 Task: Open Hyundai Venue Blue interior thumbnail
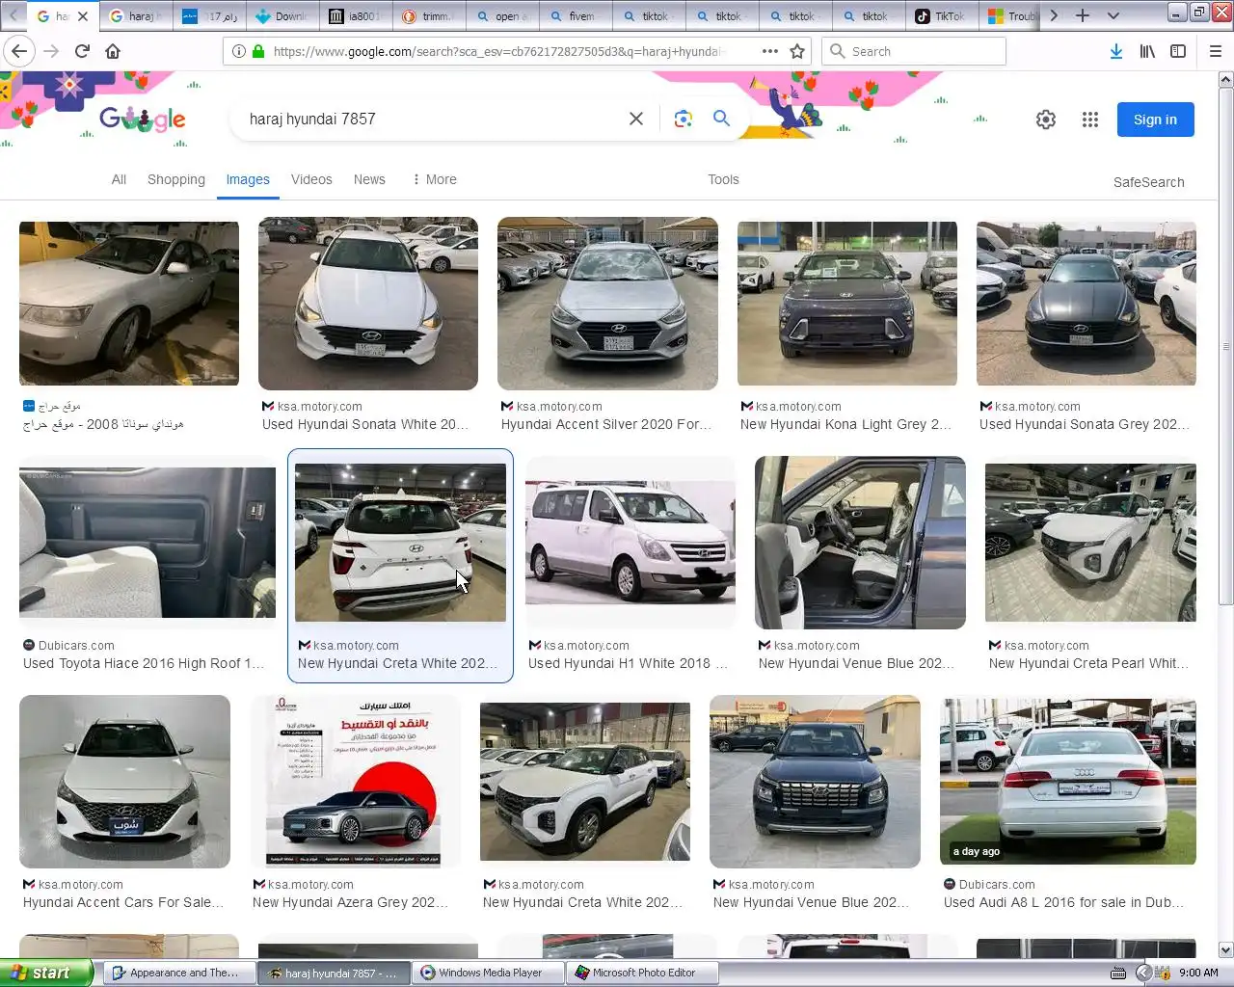point(860,543)
